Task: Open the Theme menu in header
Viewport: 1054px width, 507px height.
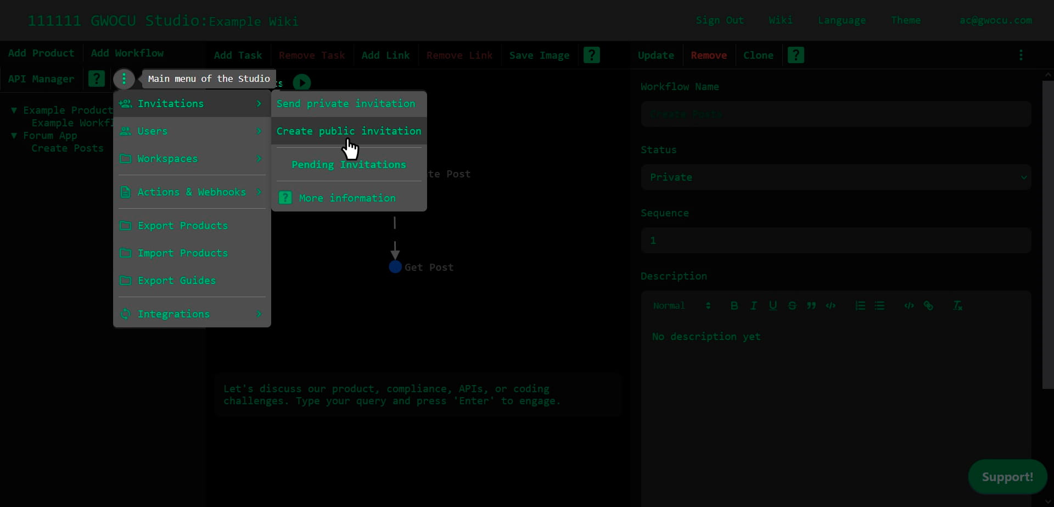Action: [906, 20]
